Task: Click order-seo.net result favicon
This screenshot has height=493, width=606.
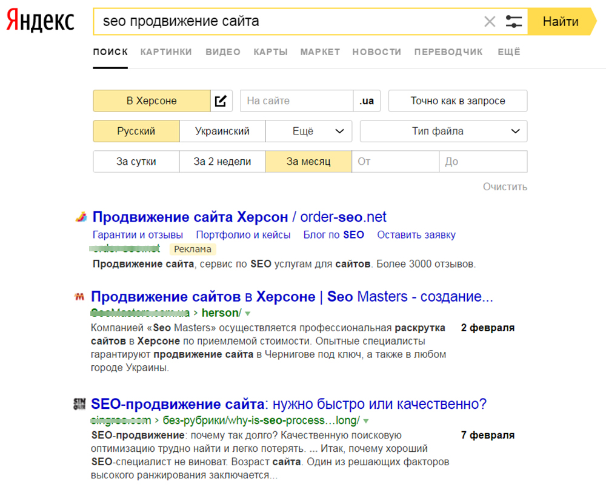Action: [81, 217]
